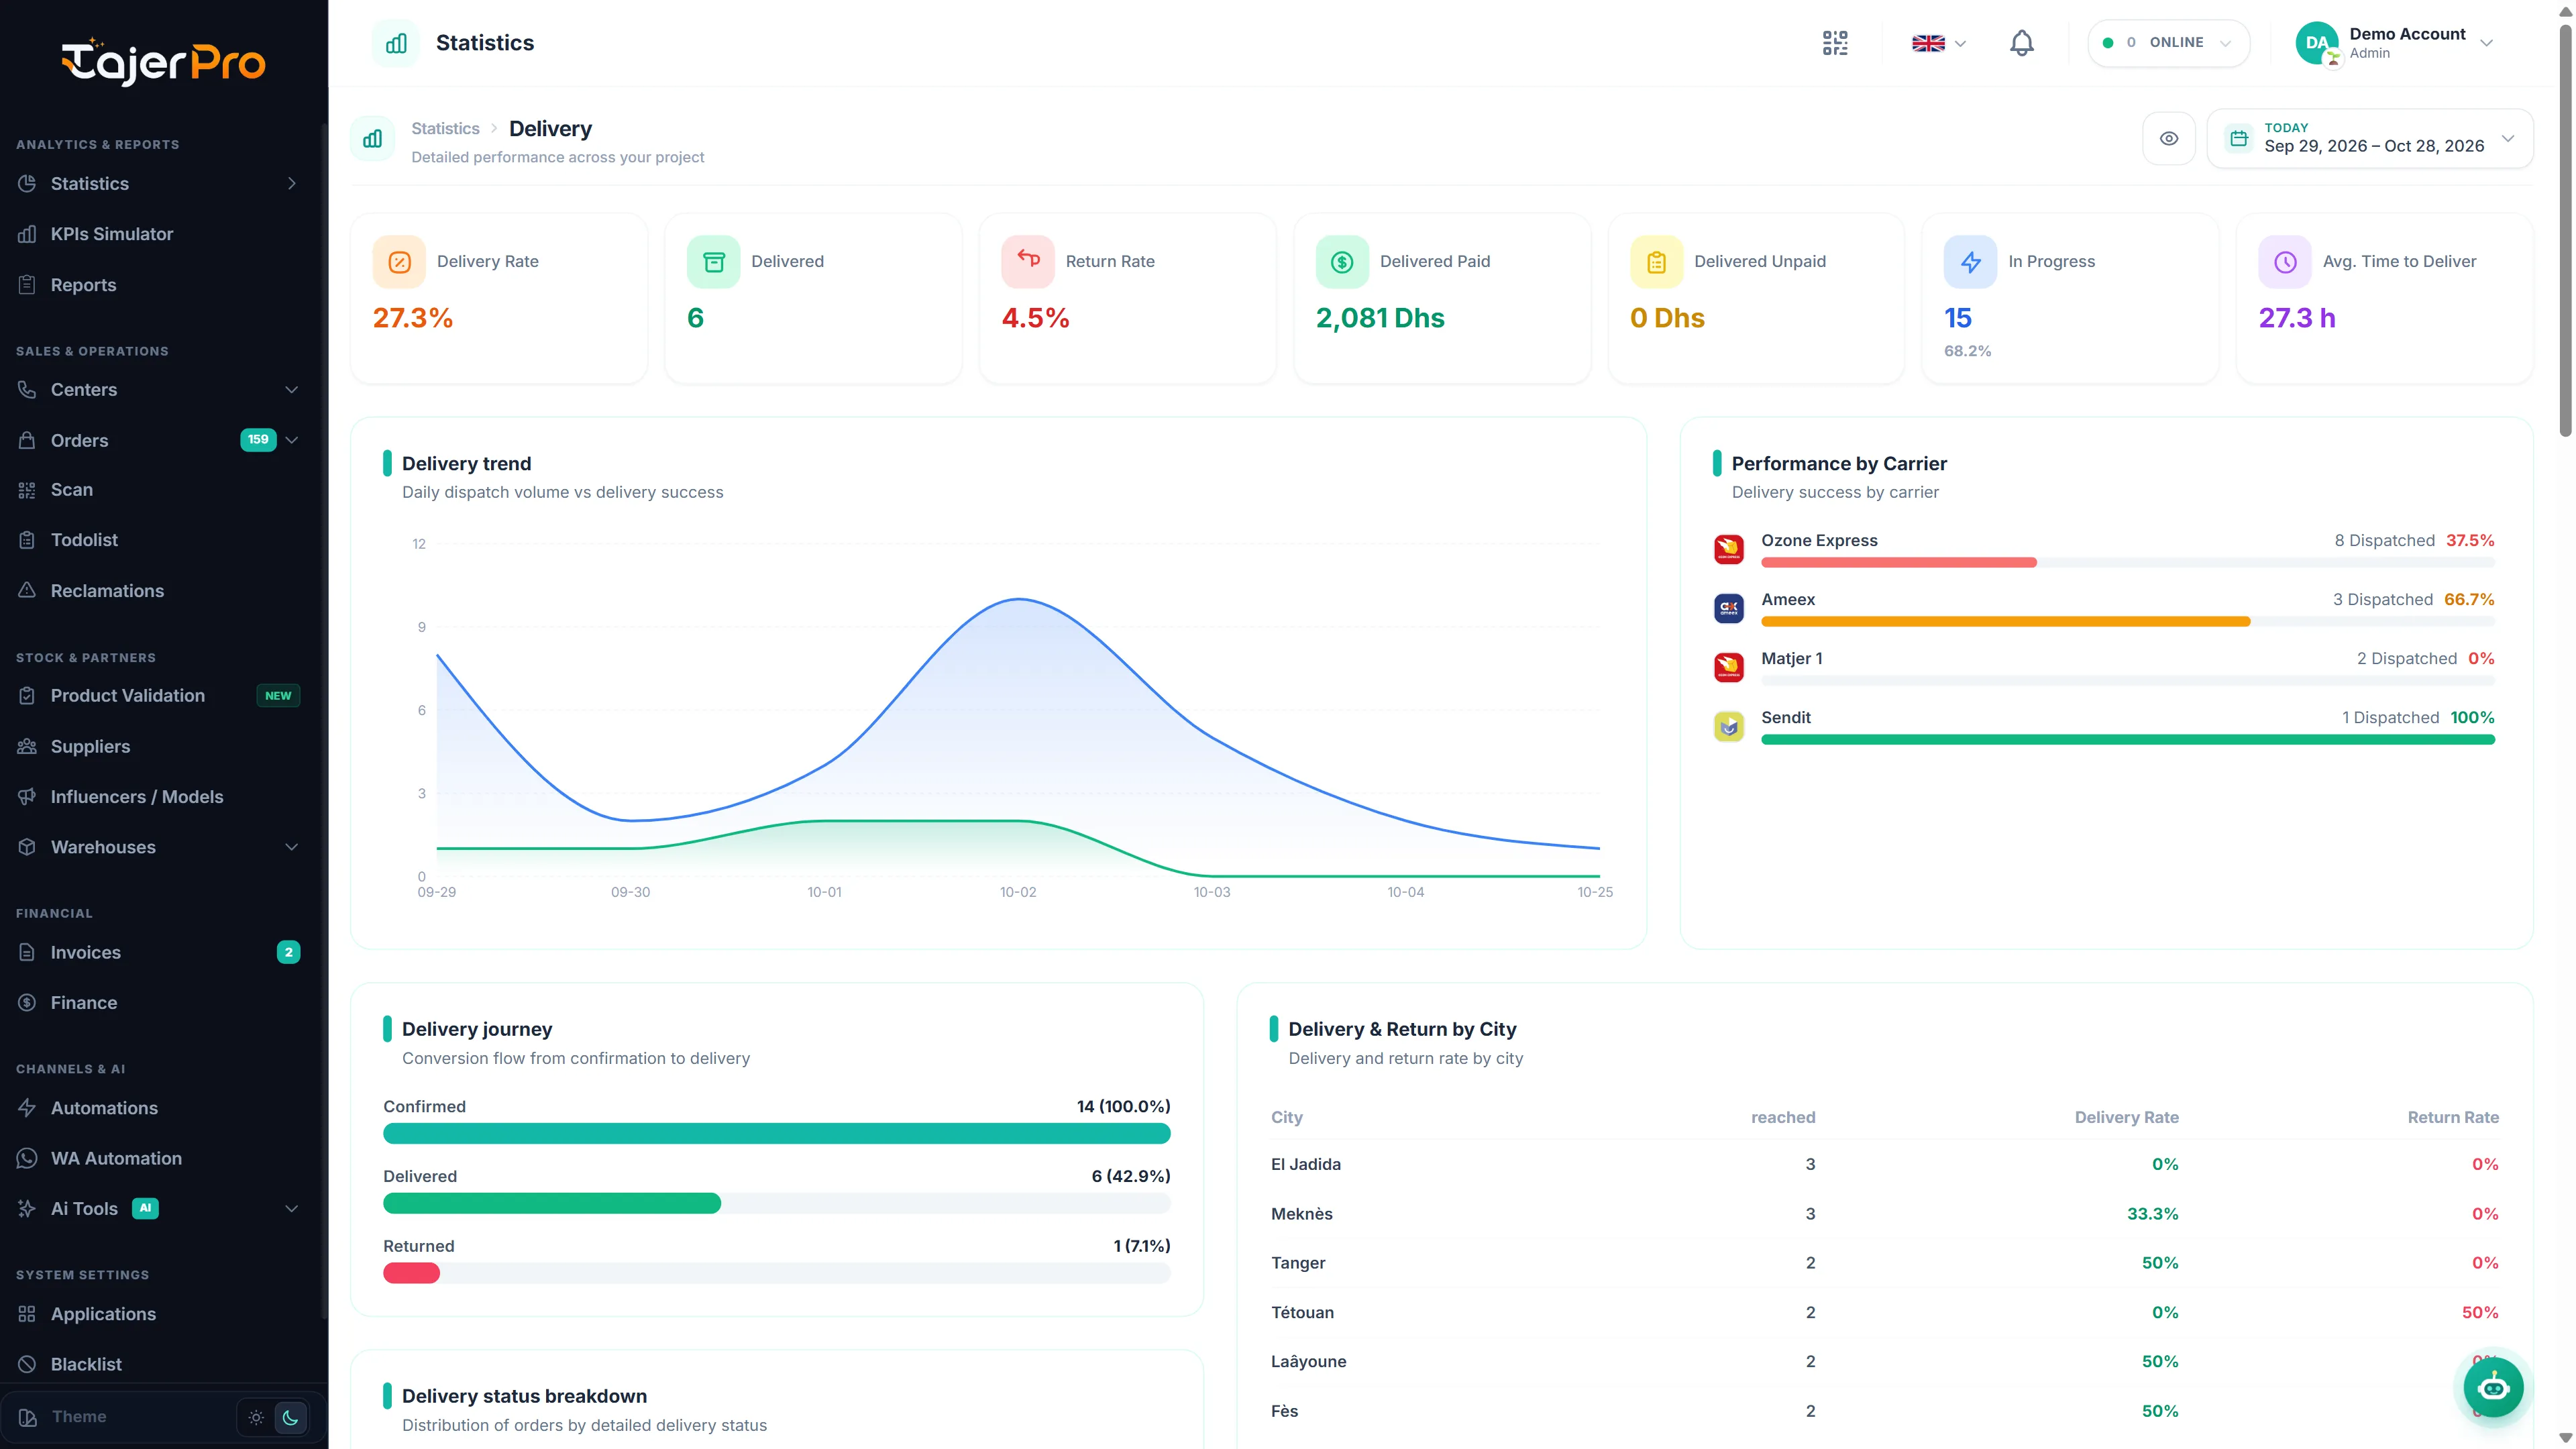Click the Confirmed progress bar
This screenshot has height=1449, width=2576.
(x=776, y=1133)
